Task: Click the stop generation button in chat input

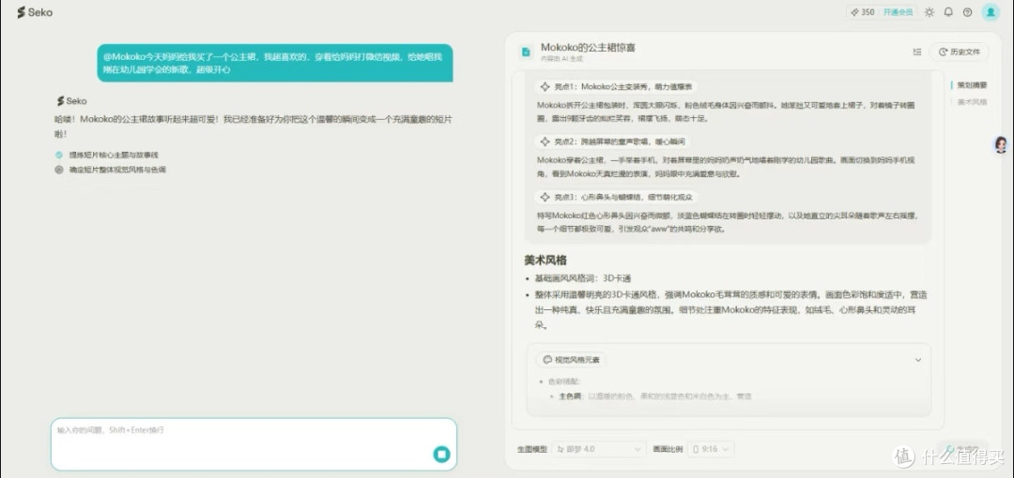Action: (x=441, y=455)
